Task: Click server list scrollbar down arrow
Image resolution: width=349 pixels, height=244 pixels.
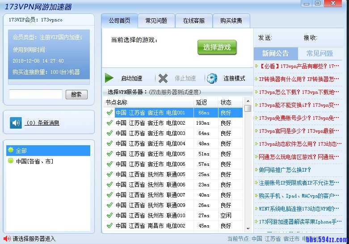Action: click(248, 229)
